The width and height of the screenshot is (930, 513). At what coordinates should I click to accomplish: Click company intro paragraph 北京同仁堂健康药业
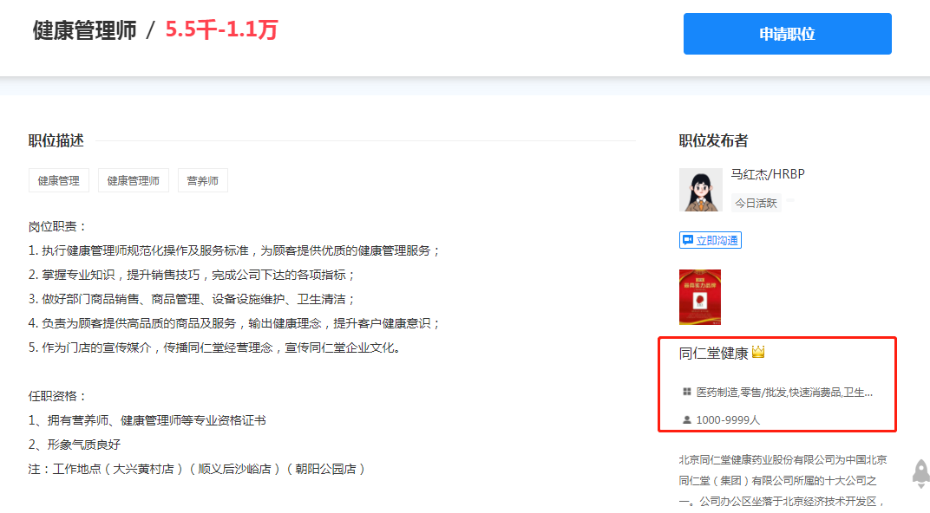point(783,480)
